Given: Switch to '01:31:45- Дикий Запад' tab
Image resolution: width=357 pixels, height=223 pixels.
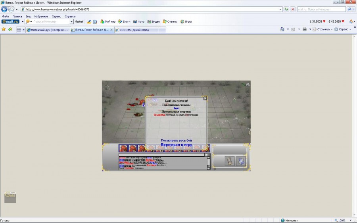Looking at the screenshot, I should tap(136, 30).
